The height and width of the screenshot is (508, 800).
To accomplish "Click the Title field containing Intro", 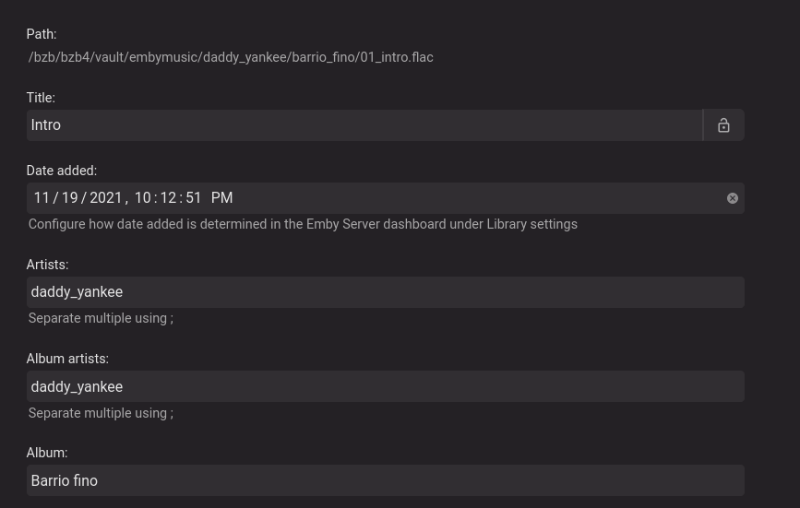I will coord(364,125).
